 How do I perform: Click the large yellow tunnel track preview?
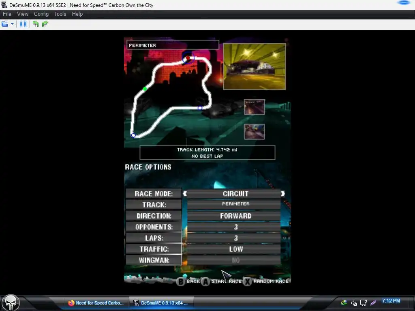coord(255,67)
